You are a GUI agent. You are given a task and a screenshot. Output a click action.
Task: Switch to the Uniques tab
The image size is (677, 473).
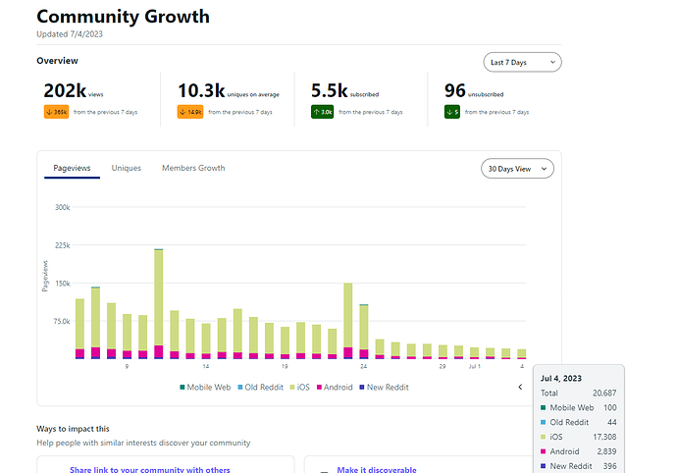click(127, 169)
